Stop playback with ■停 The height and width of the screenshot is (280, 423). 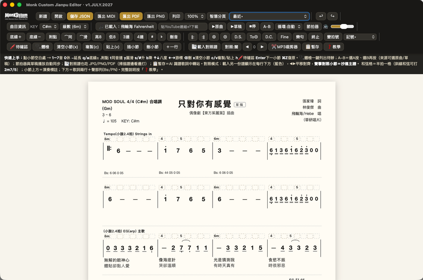pyautogui.click(x=252, y=26)
